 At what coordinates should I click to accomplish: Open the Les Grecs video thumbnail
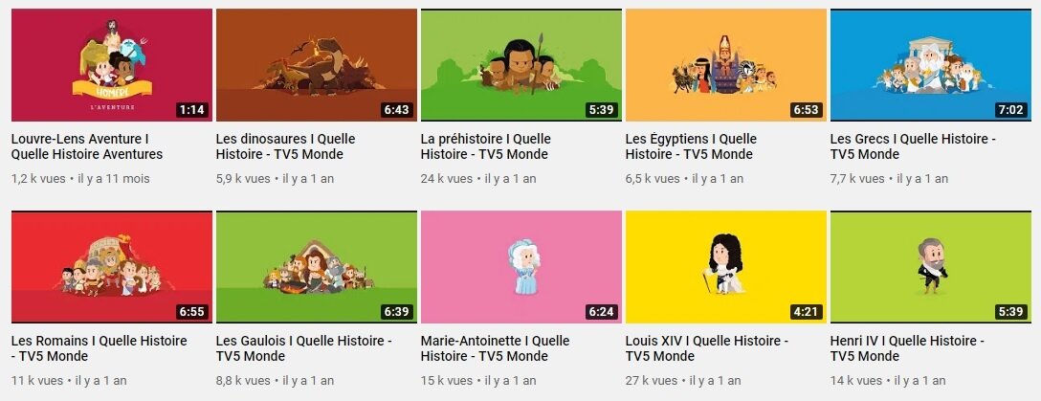[x=931, y=65]
